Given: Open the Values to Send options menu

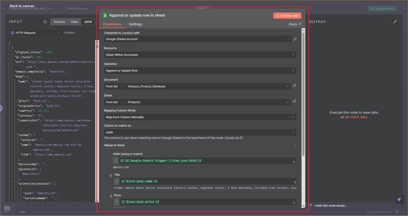Looking at the screenshot, I should [x=295, y=145].
